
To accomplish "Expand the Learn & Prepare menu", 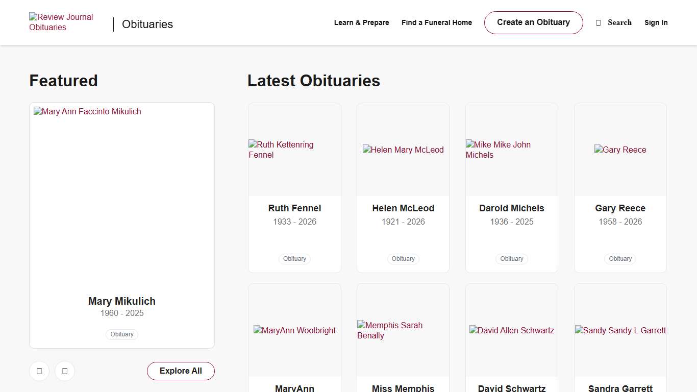I will [362, 22].
